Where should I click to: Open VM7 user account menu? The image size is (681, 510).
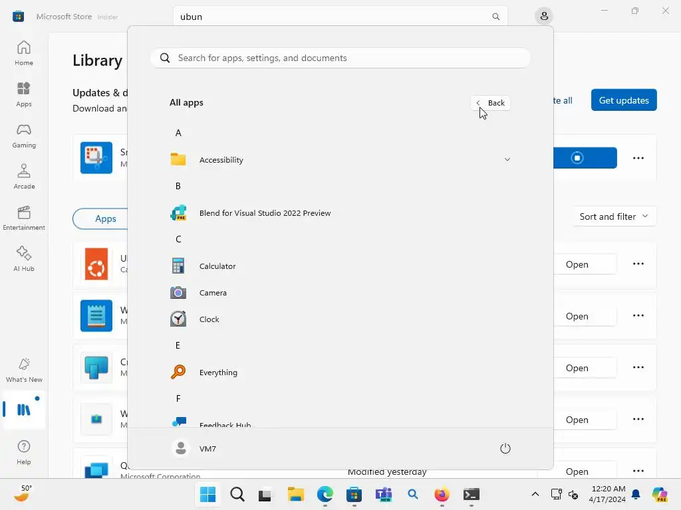click(195, 448)
